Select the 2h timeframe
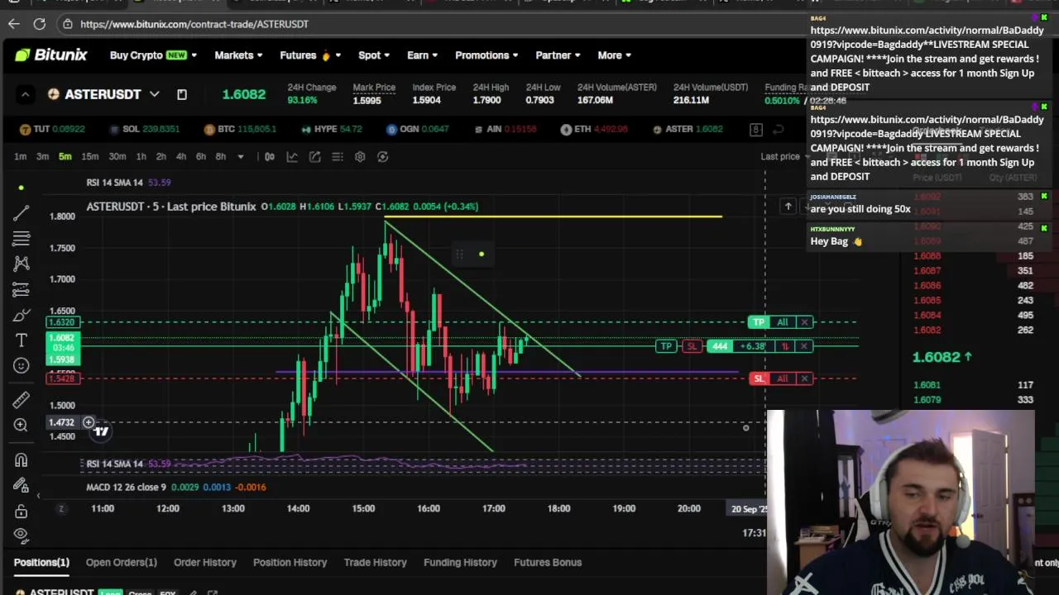Image resolution: width=1059 pixels, height=595 pixels. pyautogui.click(x=161, y=156)
